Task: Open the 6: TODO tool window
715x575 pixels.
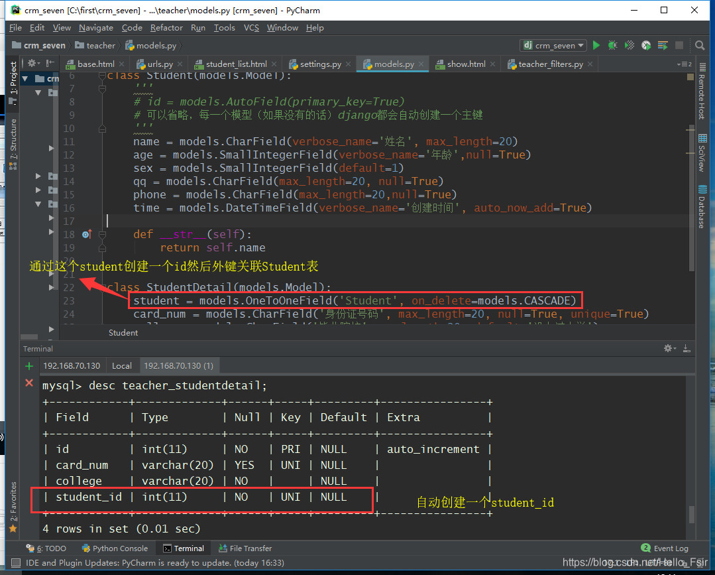Action: [46, 548]
